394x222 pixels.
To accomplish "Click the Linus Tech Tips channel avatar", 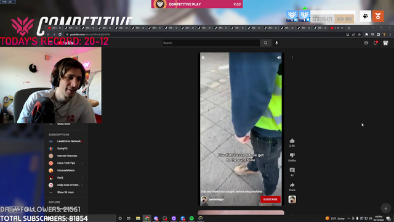I will (50, 163).
